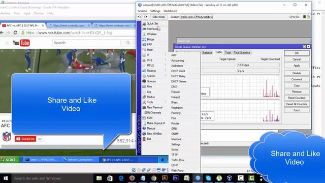Expand the System submenu

click(154, 76)
